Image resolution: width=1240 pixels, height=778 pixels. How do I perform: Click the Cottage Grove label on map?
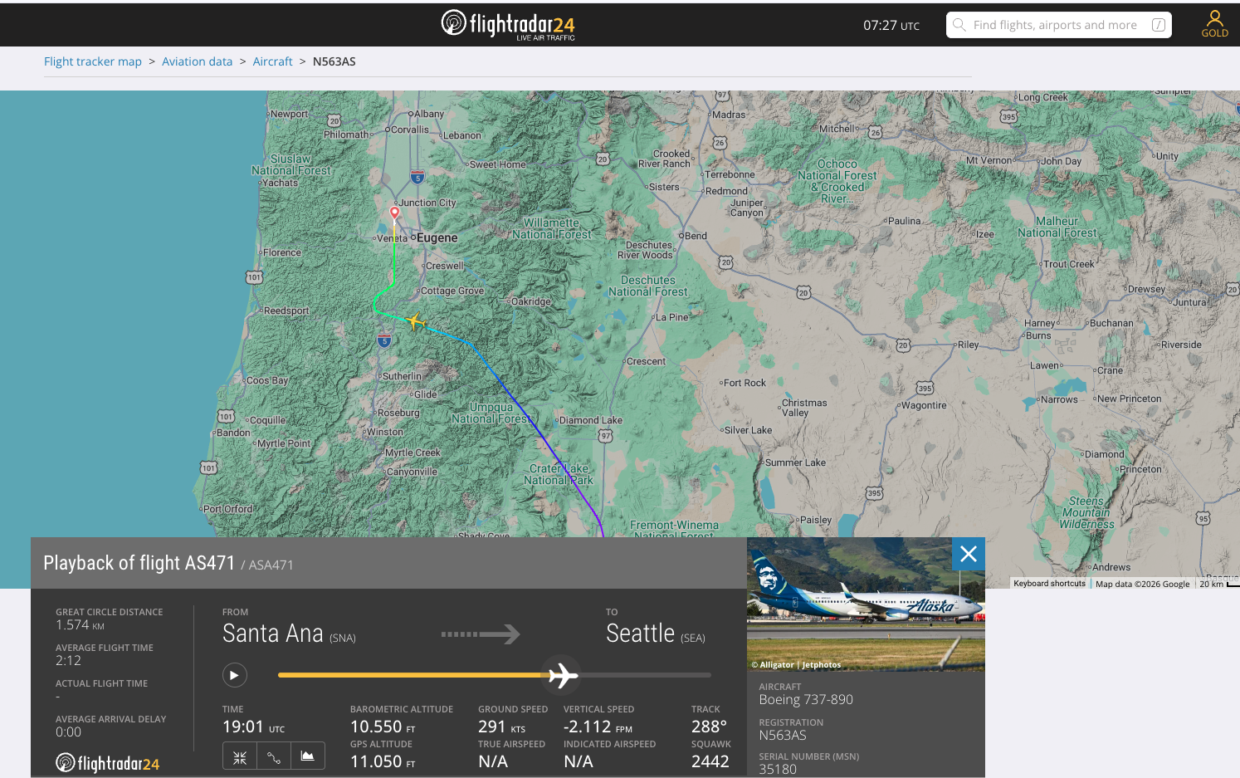pyautogui.click(x=452, y=291)
